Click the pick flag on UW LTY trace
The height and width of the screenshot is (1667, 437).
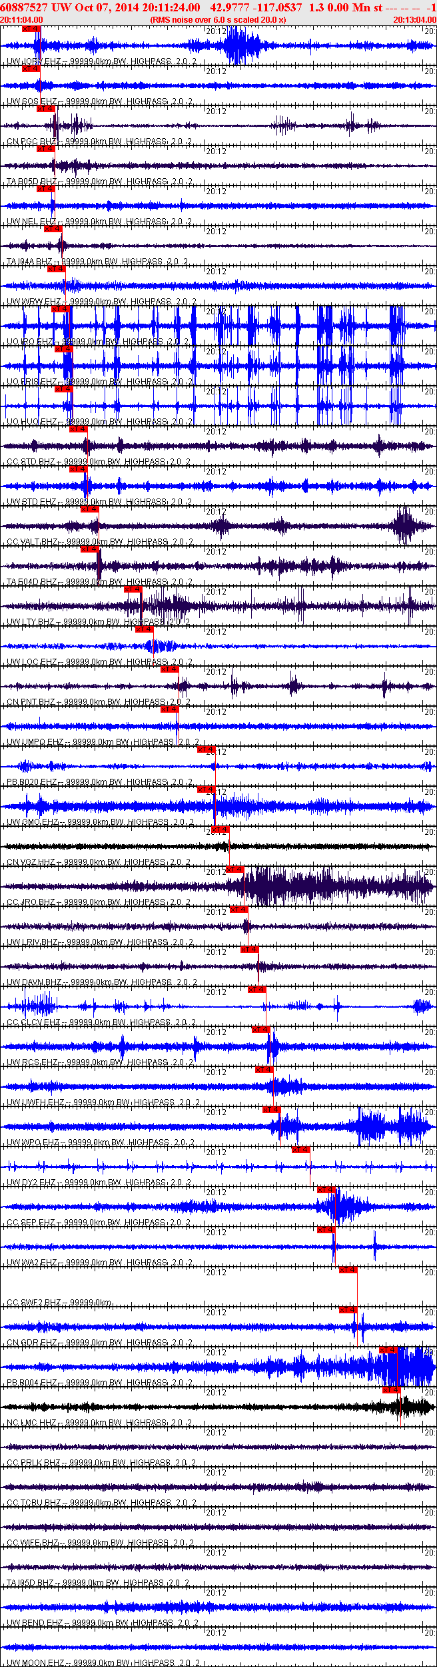click(133, 589)
